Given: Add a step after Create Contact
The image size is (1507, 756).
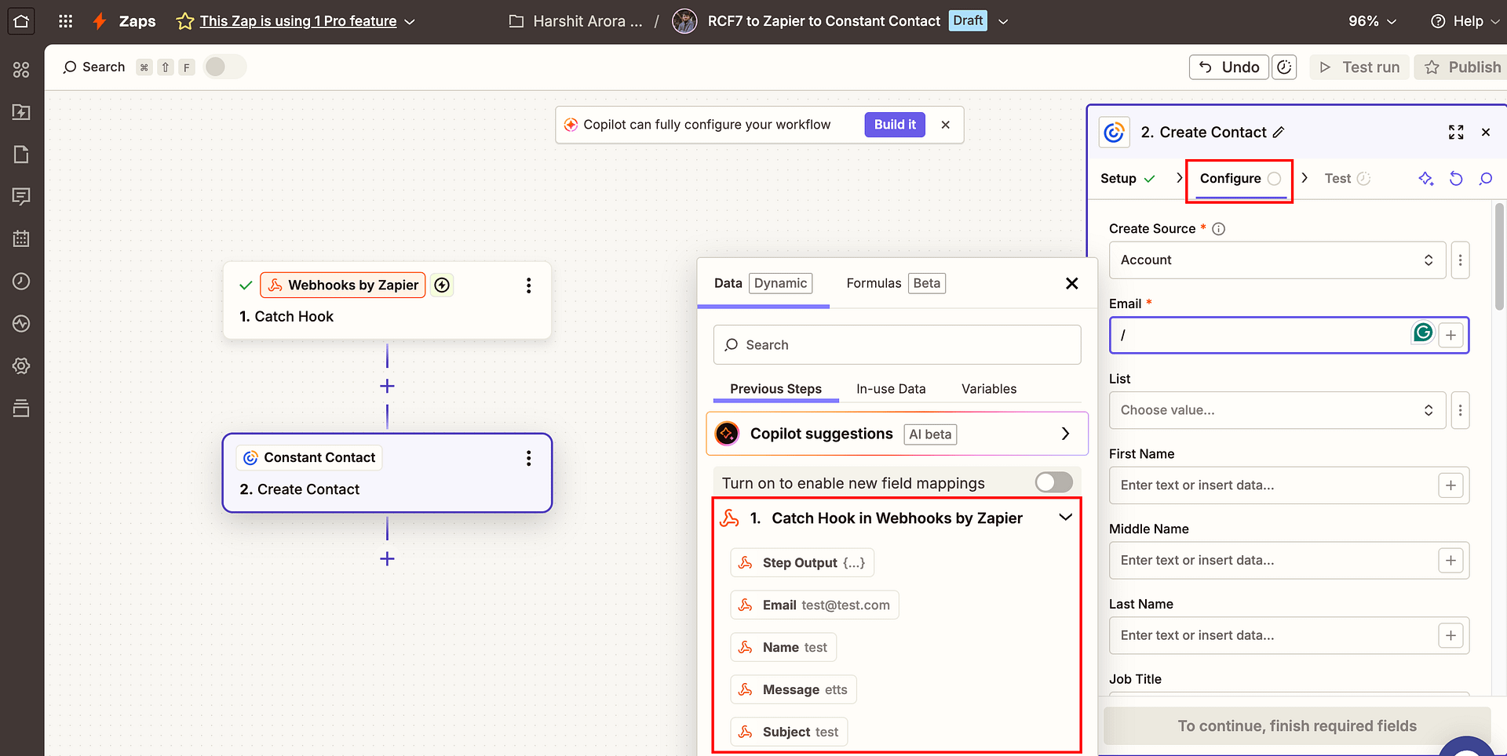Looking at the screenshot, I should pyautogui.click(x=387, y=558).
